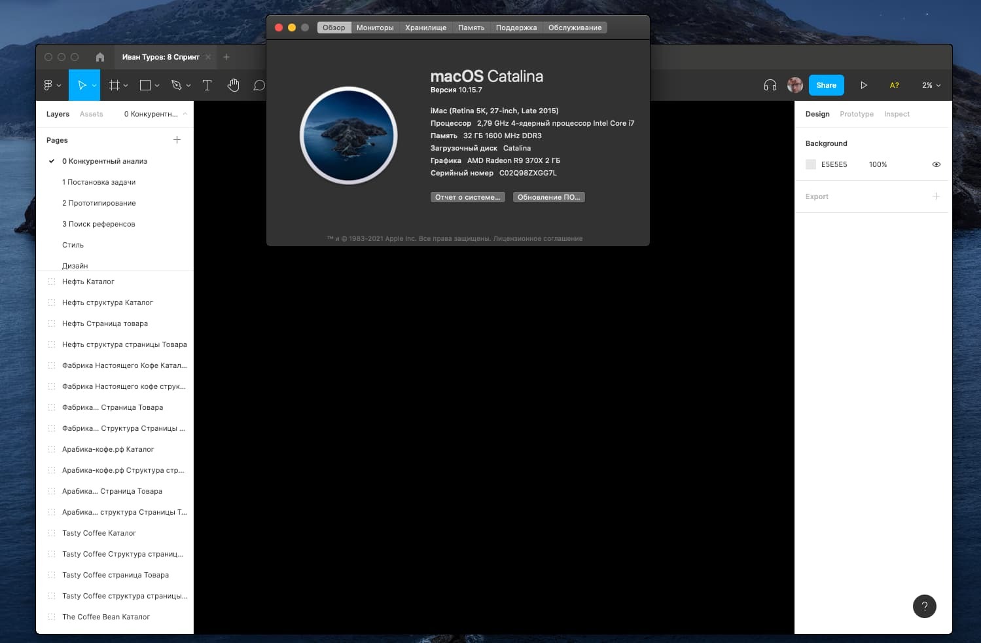Switch to the Assets tab

pyautogui.click(x=91, y=114)
